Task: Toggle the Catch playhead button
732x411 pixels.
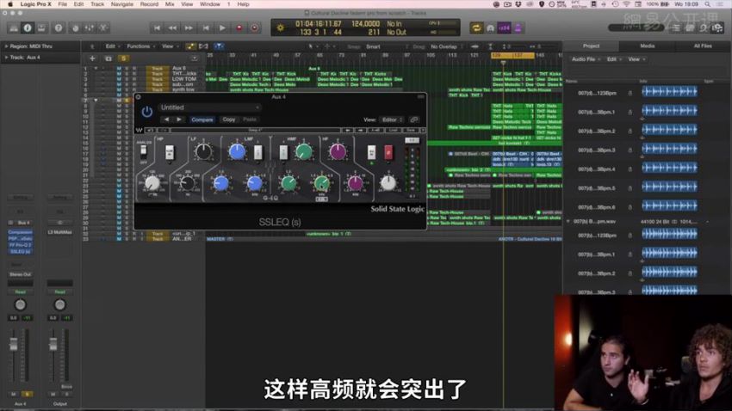Action: coord(219,46)
